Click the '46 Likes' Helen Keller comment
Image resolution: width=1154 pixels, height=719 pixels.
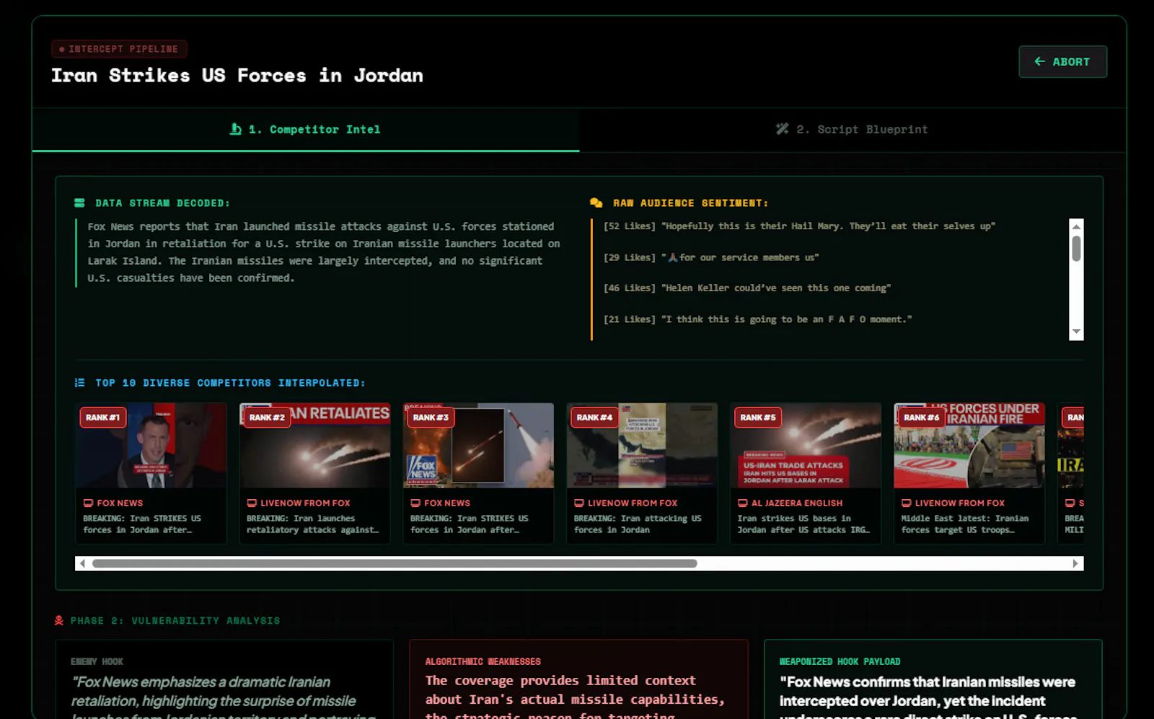point(747,288)
